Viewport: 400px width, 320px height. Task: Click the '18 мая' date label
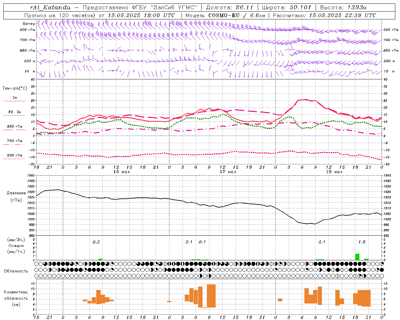334,172
